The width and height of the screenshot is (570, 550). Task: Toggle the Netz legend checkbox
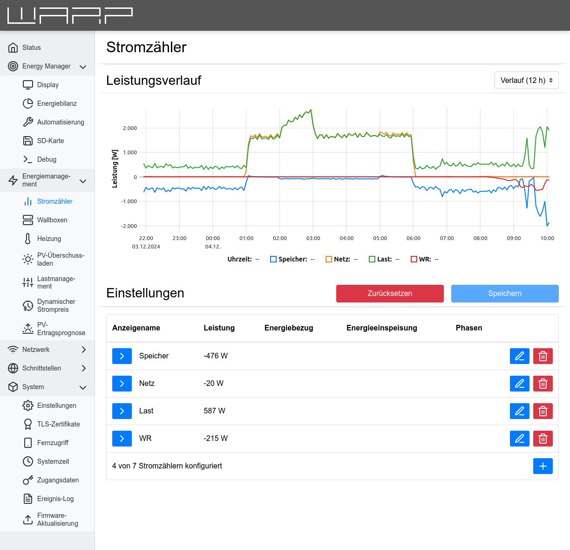pyautogui.click(x=328, y=259)
